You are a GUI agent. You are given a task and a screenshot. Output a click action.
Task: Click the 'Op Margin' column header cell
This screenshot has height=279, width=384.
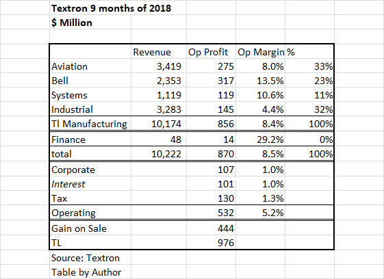(x=261, y=52)
